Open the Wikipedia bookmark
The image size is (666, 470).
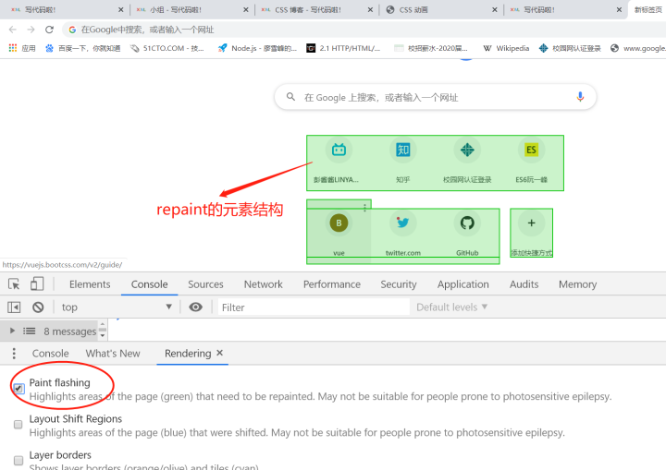point(506,48)
